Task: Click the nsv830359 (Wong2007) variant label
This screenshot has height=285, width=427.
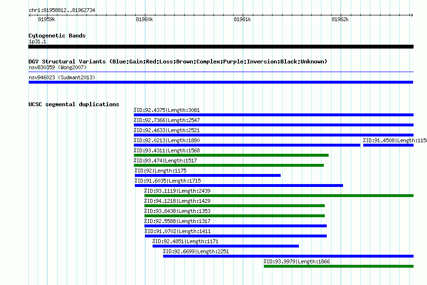Action: (x=58, y=67)
